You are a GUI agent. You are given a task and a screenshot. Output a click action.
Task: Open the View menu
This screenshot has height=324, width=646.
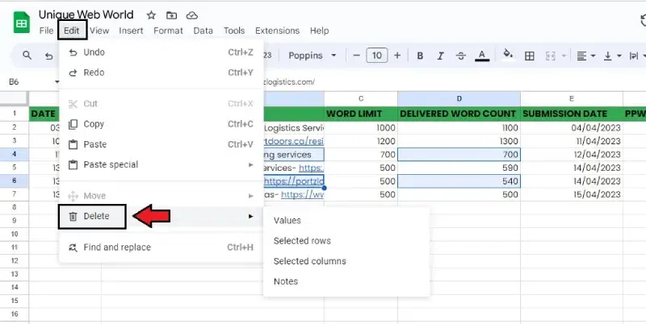(99, 31)
